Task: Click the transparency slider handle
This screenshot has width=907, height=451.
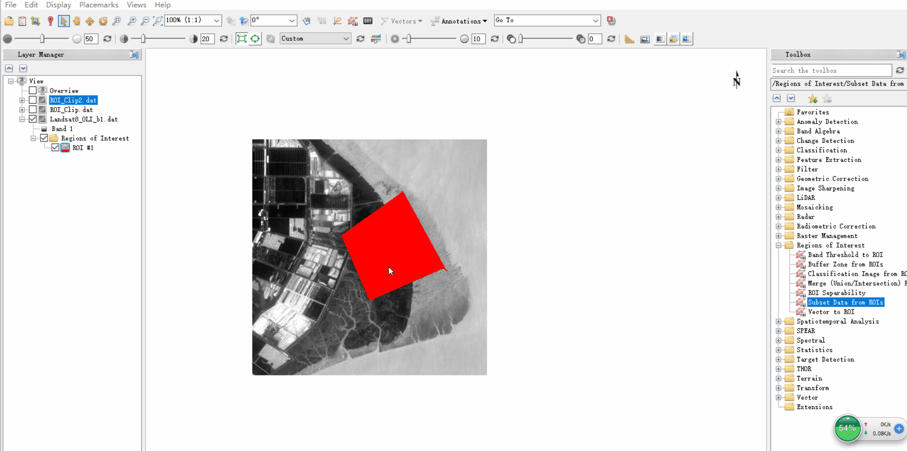Action: pos(521,39)
